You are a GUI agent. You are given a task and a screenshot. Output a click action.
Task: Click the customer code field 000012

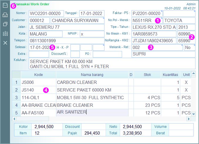coord(39,21)
